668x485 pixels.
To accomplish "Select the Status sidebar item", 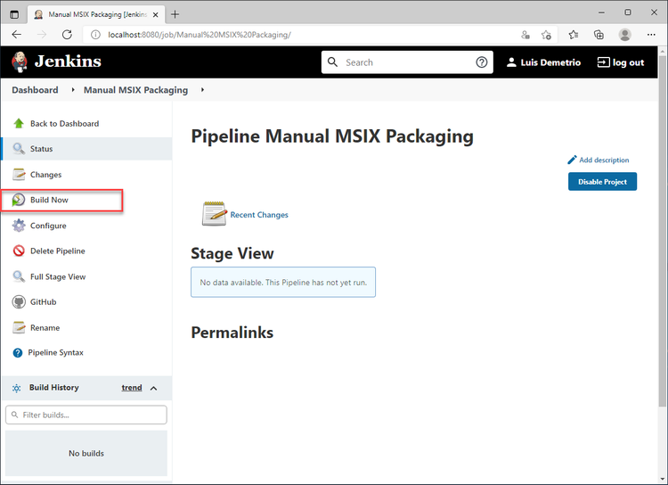I will (41, 149).
